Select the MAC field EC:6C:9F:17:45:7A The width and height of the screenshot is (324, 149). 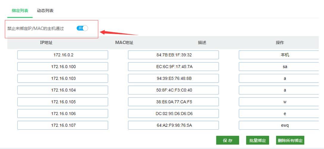pyautogui.click(x=173, y=67)
